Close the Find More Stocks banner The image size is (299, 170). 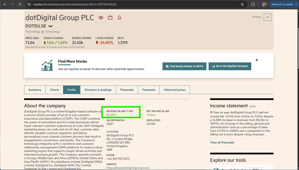(257, 60)
